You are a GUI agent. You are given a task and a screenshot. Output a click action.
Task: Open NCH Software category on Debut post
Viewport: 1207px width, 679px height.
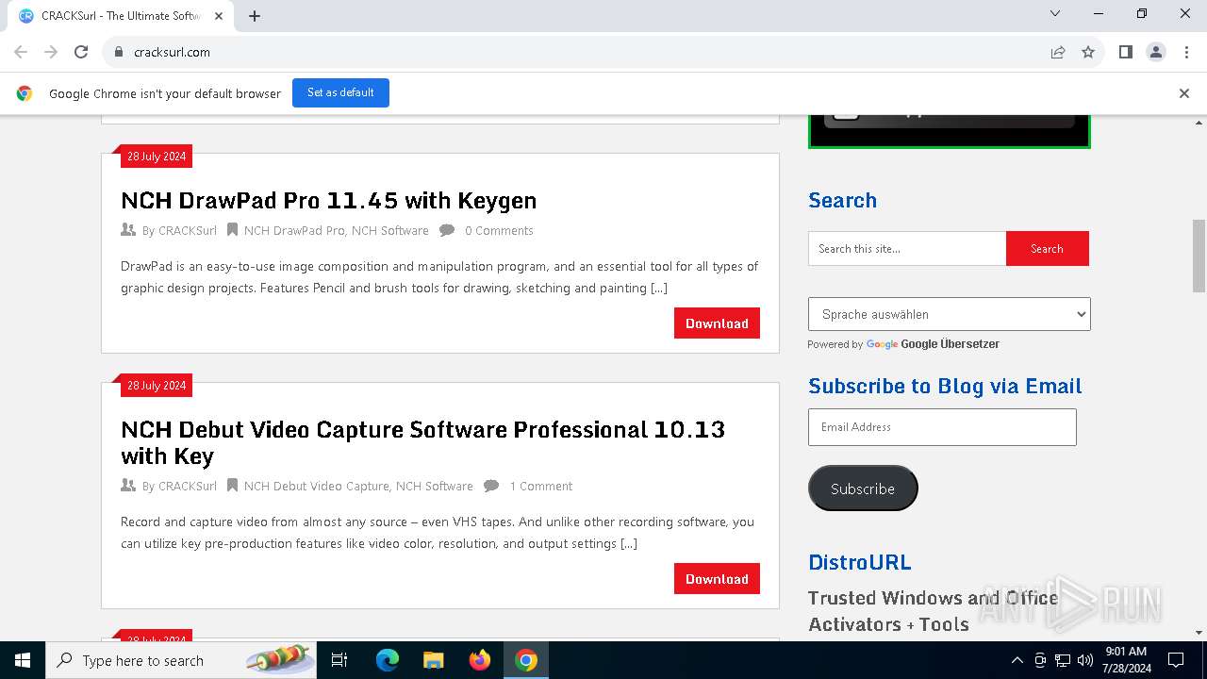[434, 486]
